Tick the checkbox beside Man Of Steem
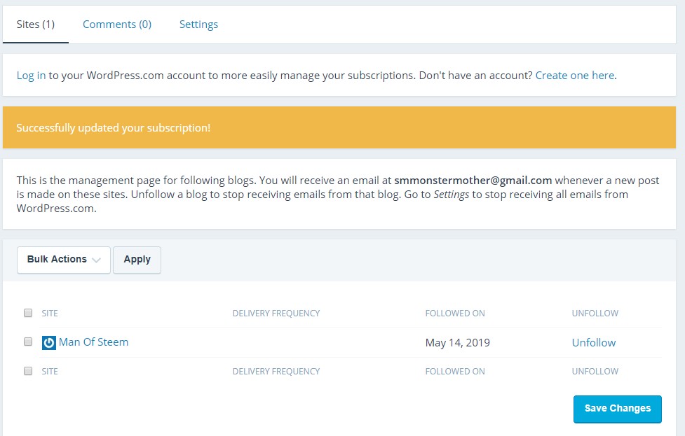The height and width of the screenshot is (436, 685). click(x=28, y=342)
